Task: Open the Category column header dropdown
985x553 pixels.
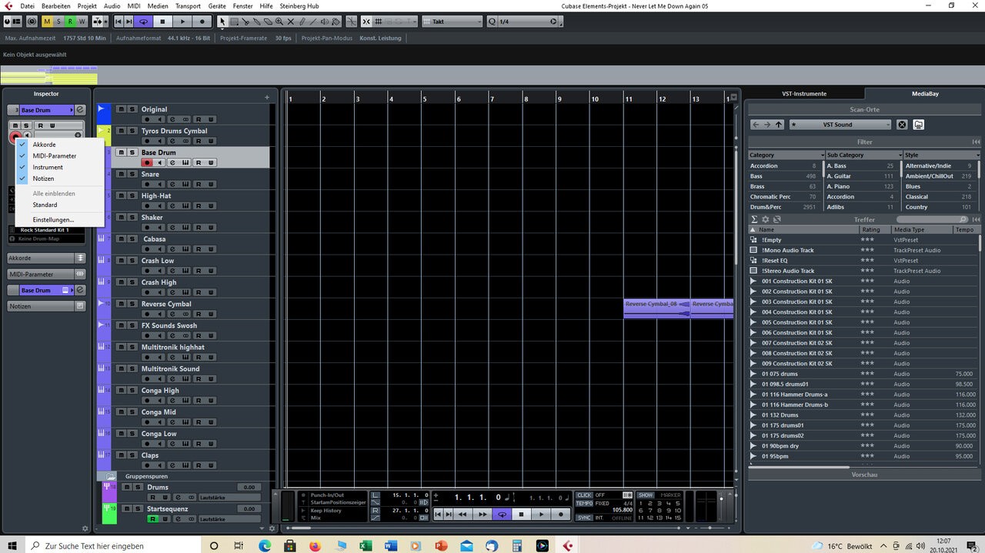Action: (x=785, y=155)
